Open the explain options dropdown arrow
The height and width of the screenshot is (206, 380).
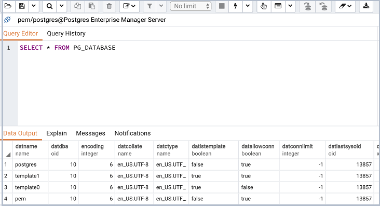pyautogui.click(x=290, y=6)
